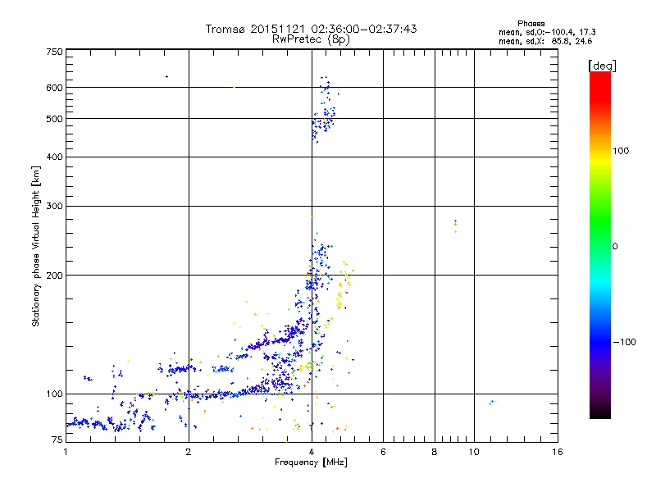Click the 16 MHz tick label
Screen dimensions: 656x492
[x=558, y=452]
